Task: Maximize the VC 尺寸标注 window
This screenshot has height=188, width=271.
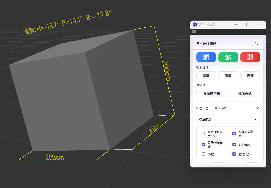Action: coord(248,24)
